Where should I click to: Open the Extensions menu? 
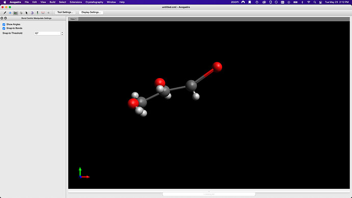(76, 2)
